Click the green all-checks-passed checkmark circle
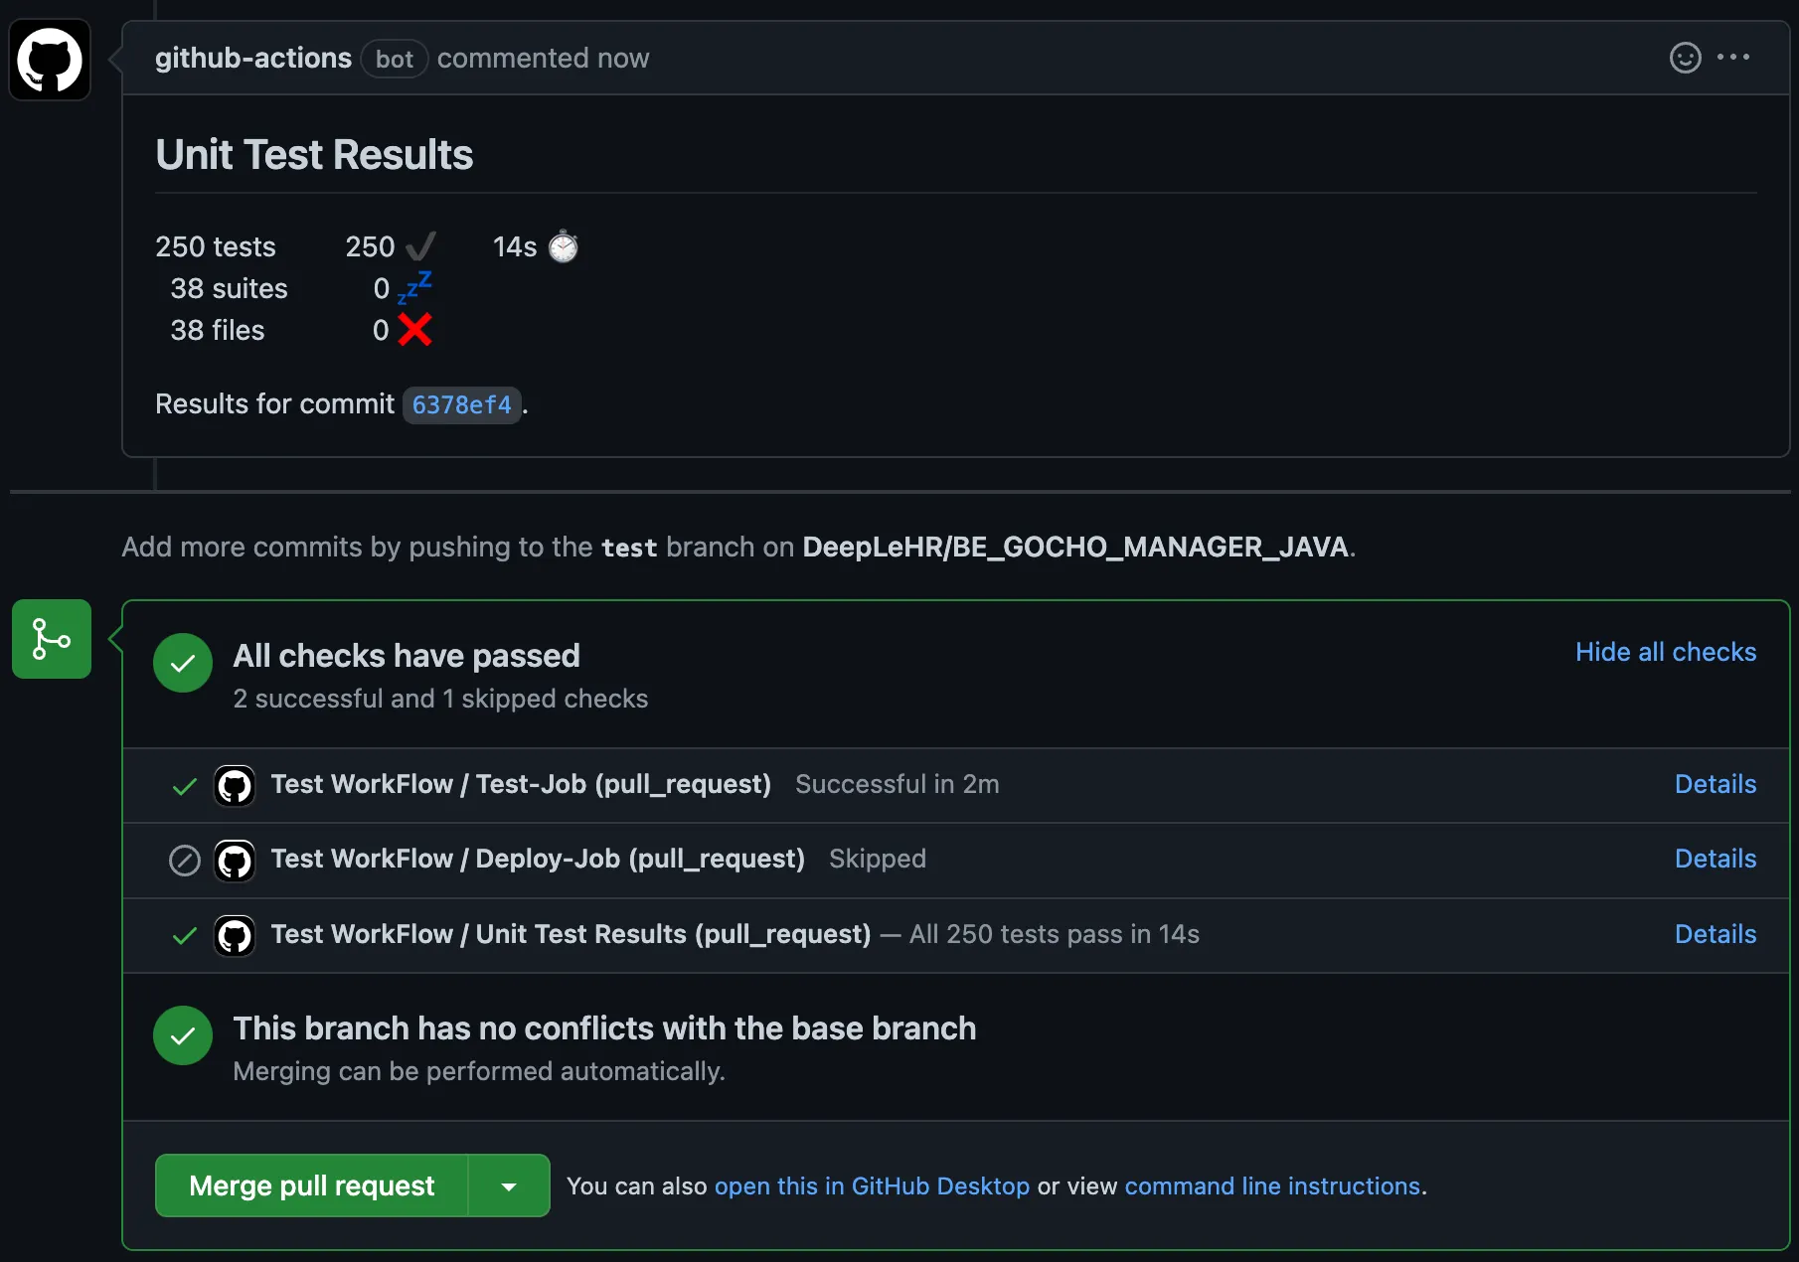The image size is (1799, 1262). [x=183, y=663]
